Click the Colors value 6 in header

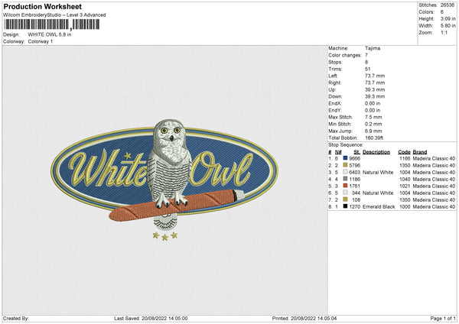(442, 12)
